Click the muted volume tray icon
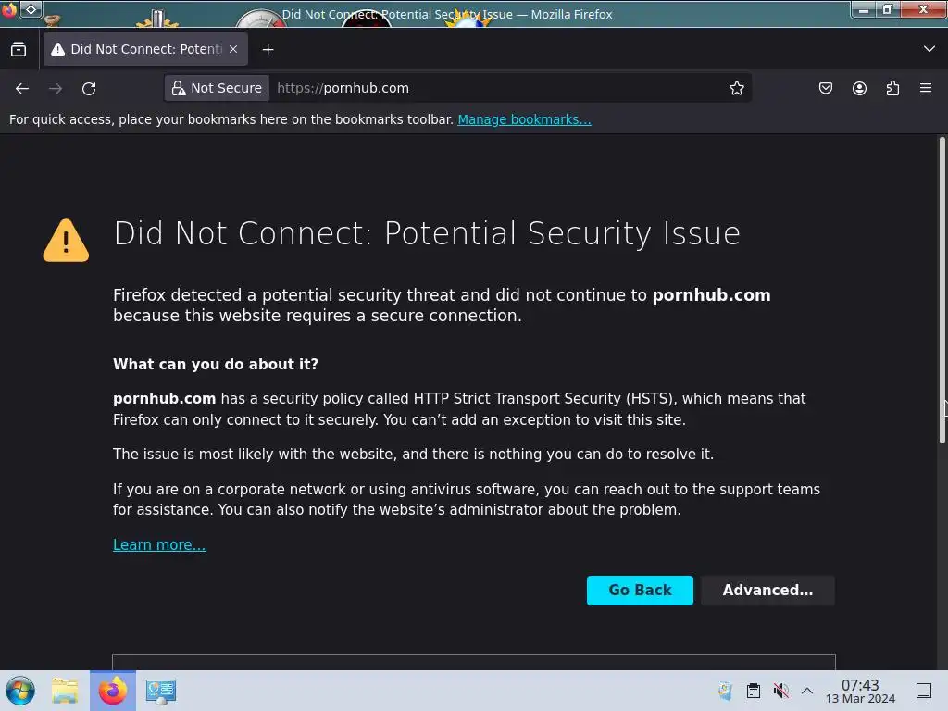Image resolution: width=948 pixels, height=711 pixels. [780, 691]
